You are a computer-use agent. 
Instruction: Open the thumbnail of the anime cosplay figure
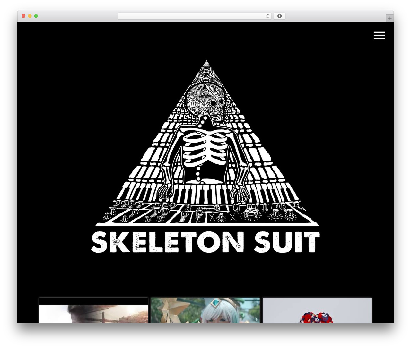click(x=205, y=310)
